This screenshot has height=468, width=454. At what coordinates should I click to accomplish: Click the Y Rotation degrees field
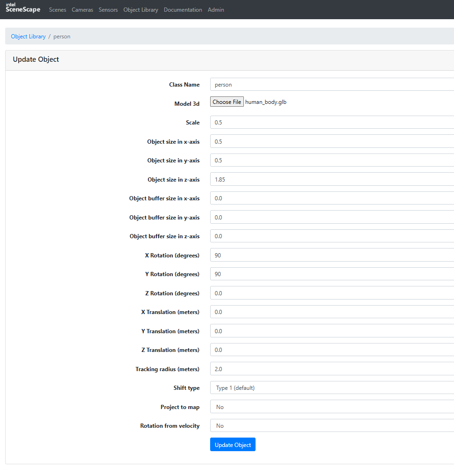pyautogui.click(x=332, y=274)
